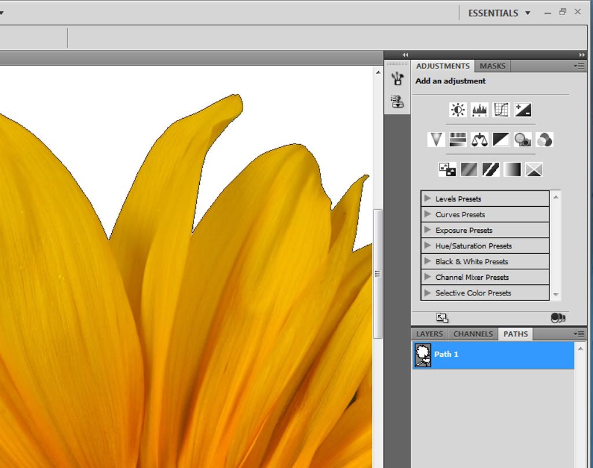
Task: Toggle Adjustments panel expanded view
Action: [x=442, y=318]
